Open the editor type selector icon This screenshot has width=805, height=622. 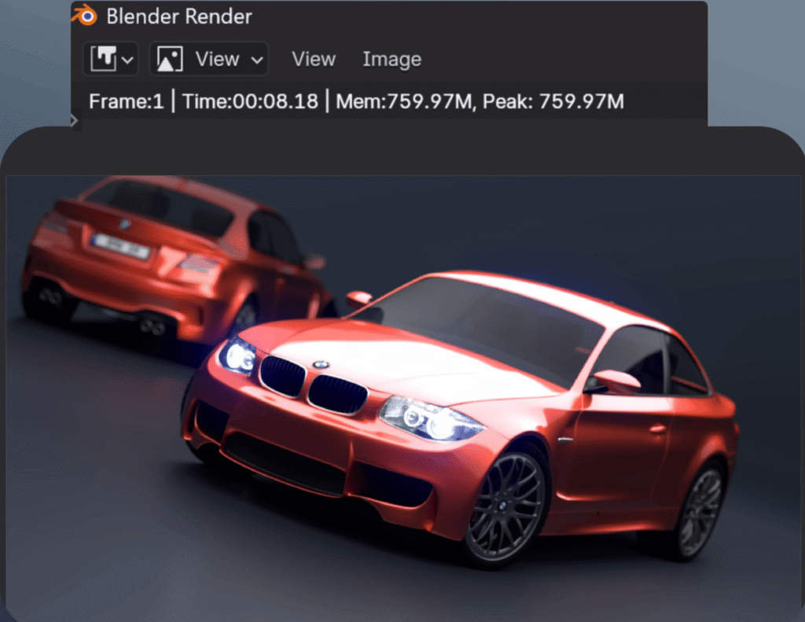click(x=104, y=59)
